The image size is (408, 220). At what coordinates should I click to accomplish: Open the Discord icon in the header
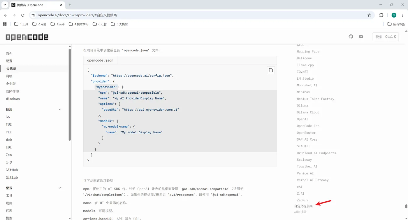pyautogui.click(x=361, y=36)
